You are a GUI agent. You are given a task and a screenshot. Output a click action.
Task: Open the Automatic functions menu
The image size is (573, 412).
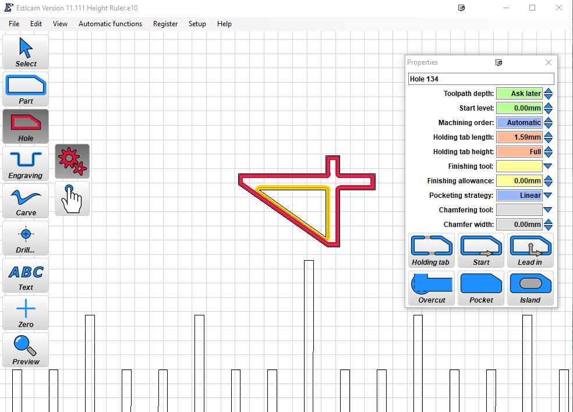click(110, 24)
